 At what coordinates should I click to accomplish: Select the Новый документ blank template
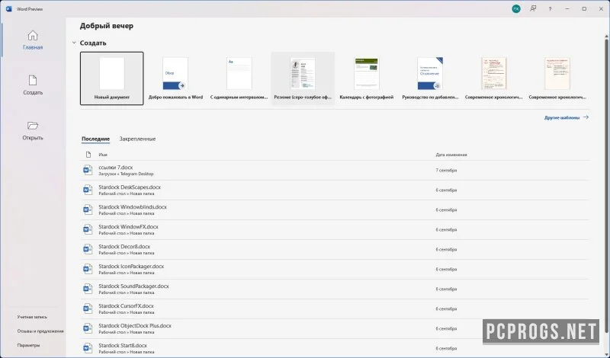[x=111, y=78]
